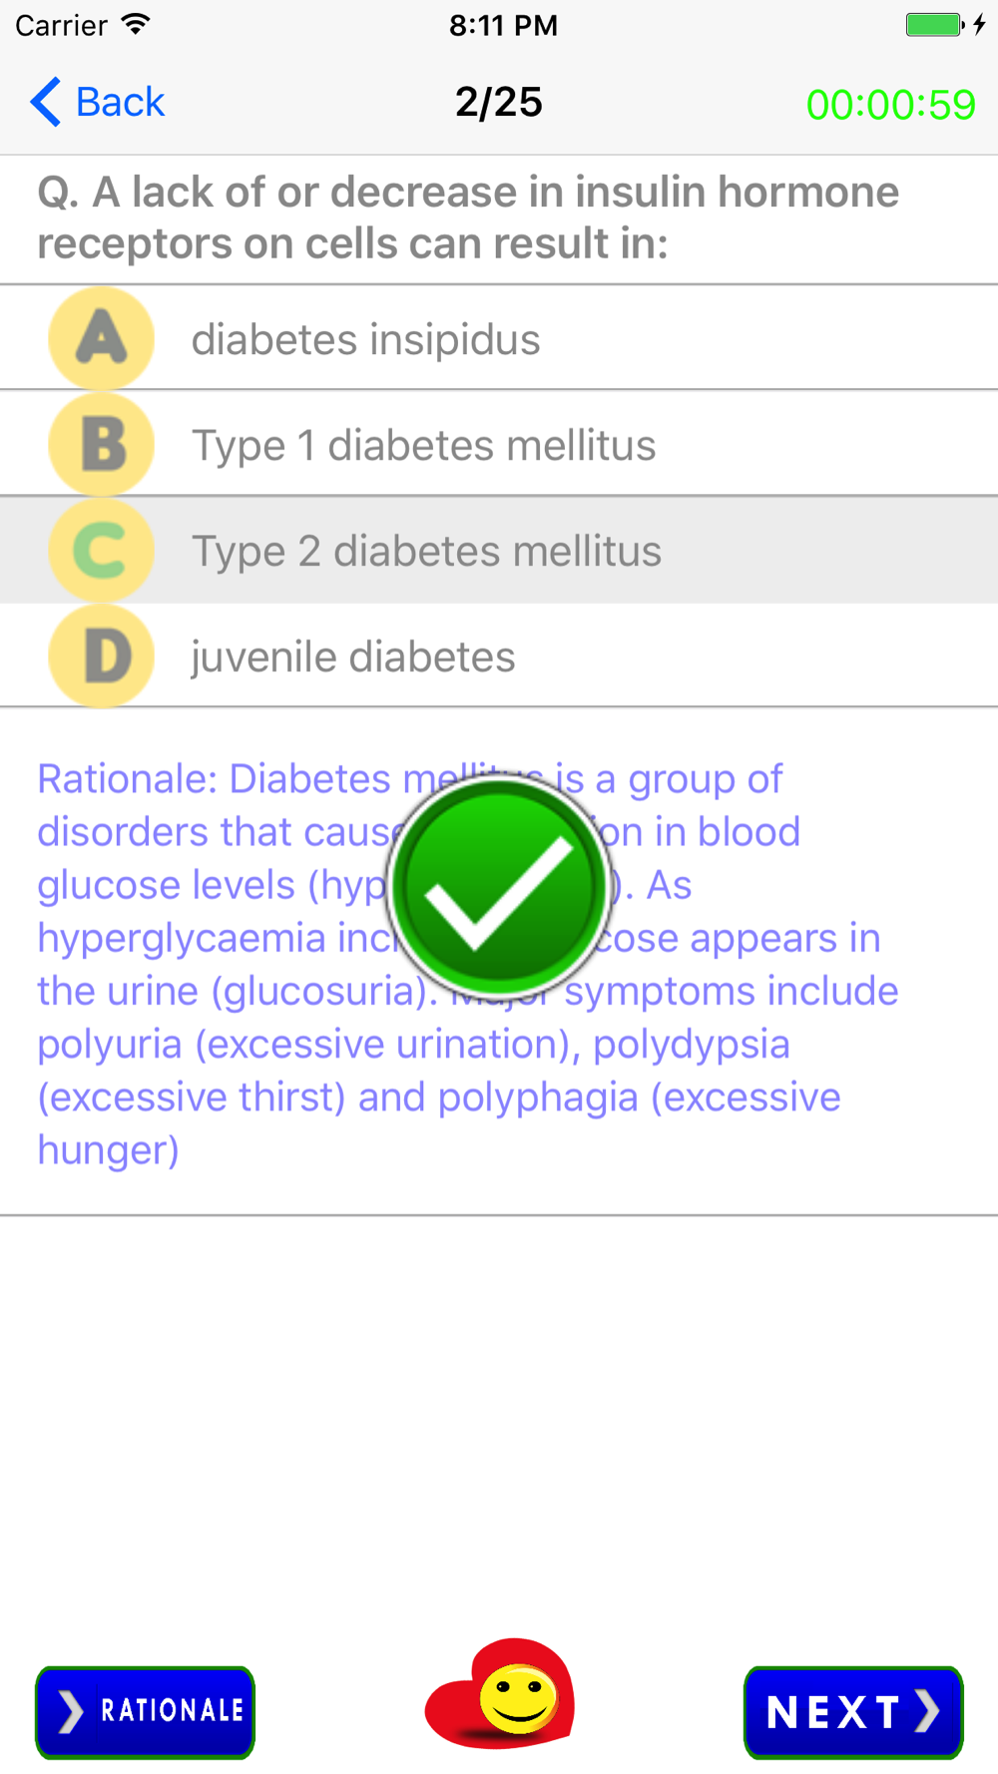Viewport: 998px width, 1774px height.
Task: Tap the Wi-Fi icon in status bar
Action: [136, 24]
